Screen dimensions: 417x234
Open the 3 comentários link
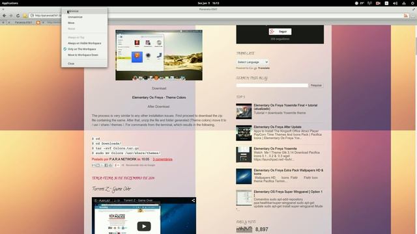pyautogui.click(x=162, y=159)
